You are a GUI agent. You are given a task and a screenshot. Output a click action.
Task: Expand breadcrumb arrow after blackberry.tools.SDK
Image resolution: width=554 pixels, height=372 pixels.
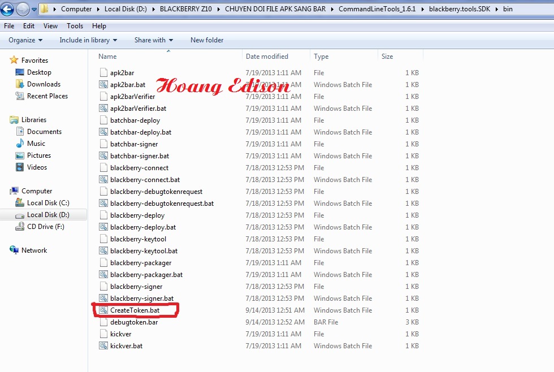pos(497,9)
